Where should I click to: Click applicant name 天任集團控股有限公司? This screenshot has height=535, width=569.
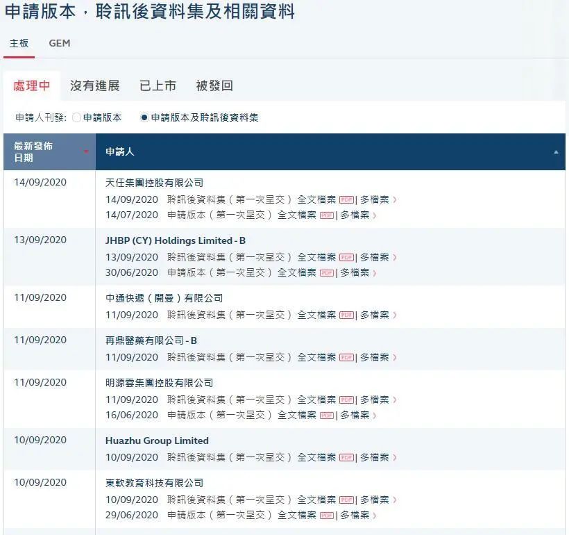pyautogui.click(x=154, y=183)
